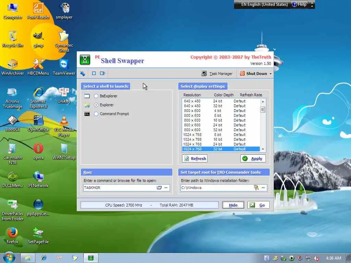The width and height of the screenshot is (351, 263).
Task: Select 1024 x 768 32 bit resolution row
Action: (221, 149)
